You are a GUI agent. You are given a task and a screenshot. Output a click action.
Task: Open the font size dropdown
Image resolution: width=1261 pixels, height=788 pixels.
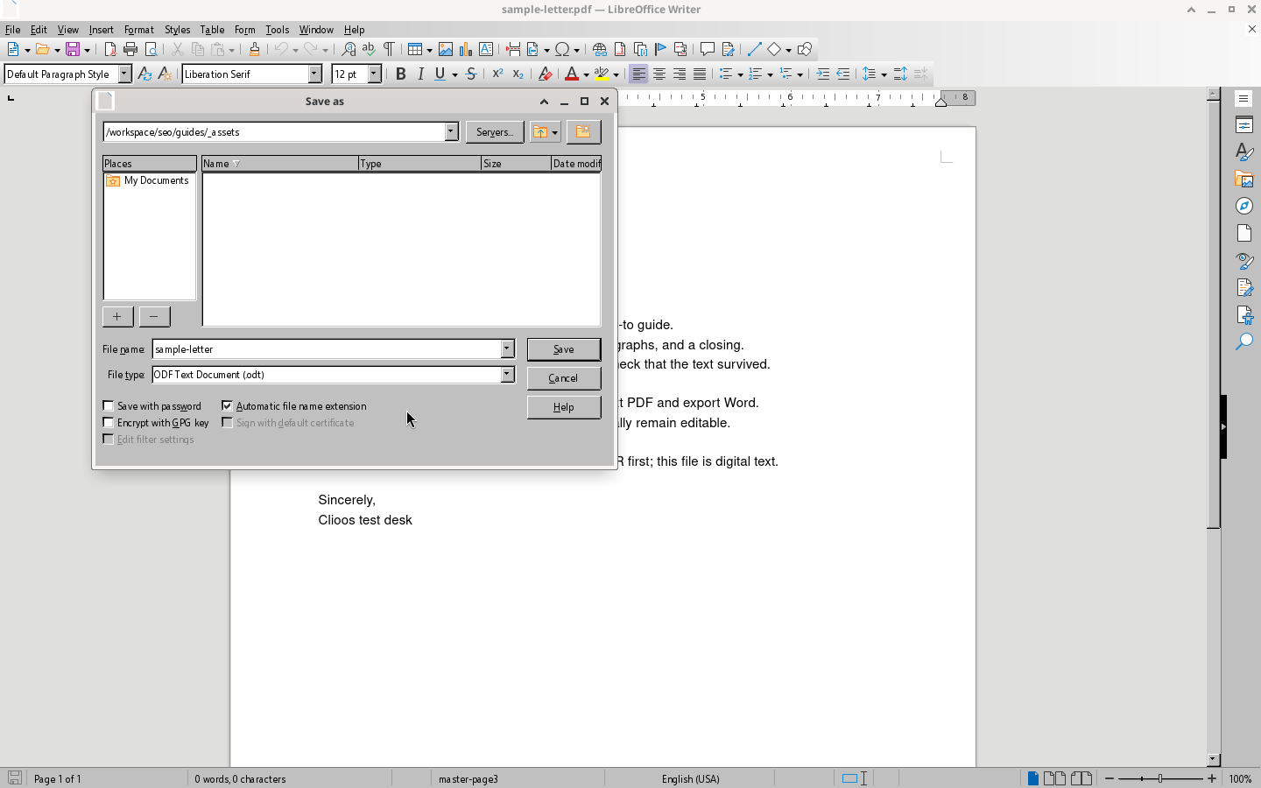374,74
